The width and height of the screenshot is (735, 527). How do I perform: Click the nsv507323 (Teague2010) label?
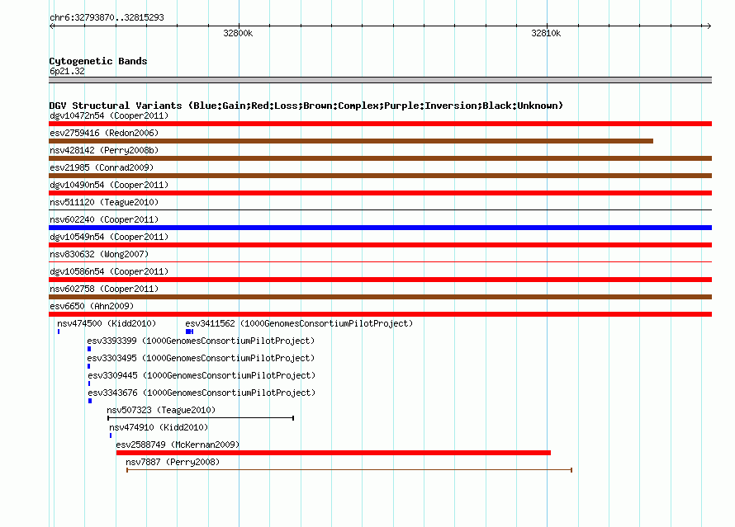(161, 410)
